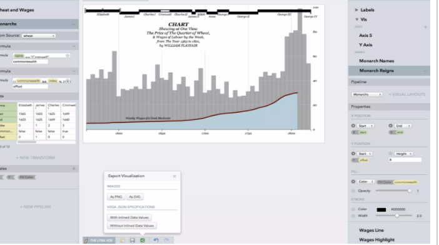This screenshot has width=439, height=245.
Task: Click the plus icon in the Scales header
Action: click(x=74, y=169)
